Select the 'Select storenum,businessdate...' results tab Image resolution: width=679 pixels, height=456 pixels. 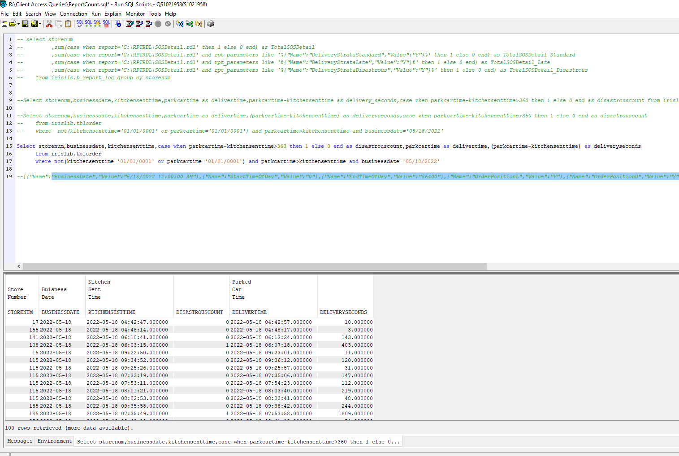tap(238, 442)
